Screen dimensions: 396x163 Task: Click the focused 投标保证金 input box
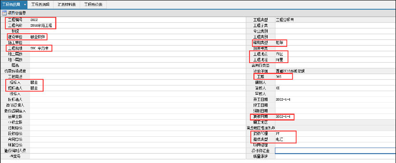[x=336, y=151]
